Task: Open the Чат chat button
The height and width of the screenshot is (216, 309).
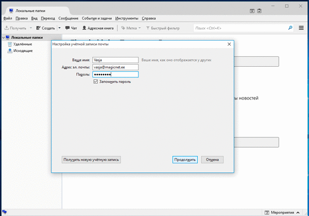Action: tap(71, 28)
